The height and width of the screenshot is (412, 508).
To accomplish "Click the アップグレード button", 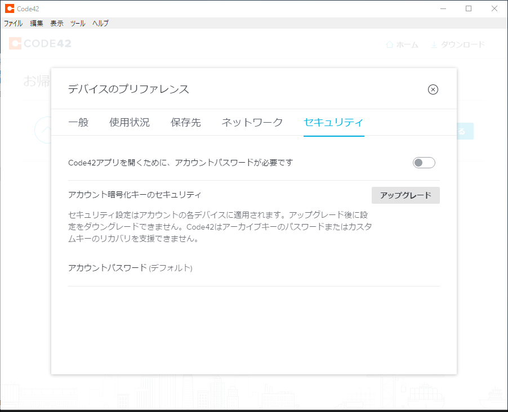I will click(x=405, y=195).
